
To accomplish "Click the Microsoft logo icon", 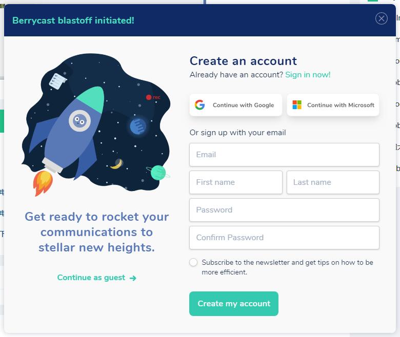I will 297,104.
